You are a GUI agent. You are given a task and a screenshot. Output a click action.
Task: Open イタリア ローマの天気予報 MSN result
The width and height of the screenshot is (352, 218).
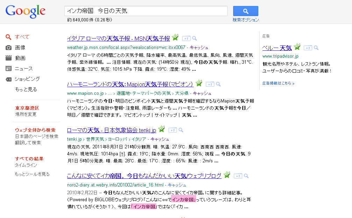pos(118,38)
